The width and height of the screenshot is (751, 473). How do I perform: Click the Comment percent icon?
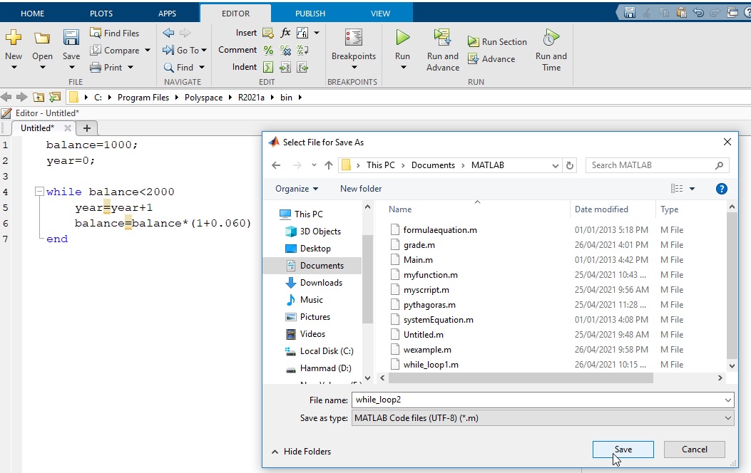[268, 50]
